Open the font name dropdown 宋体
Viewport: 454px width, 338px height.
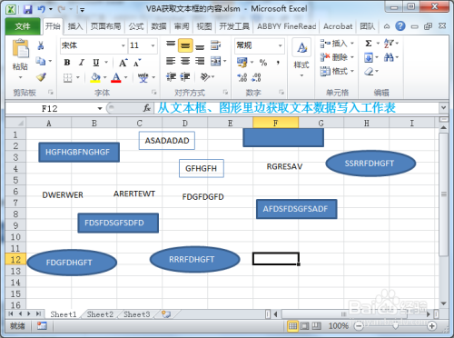(x=123, y=45)
